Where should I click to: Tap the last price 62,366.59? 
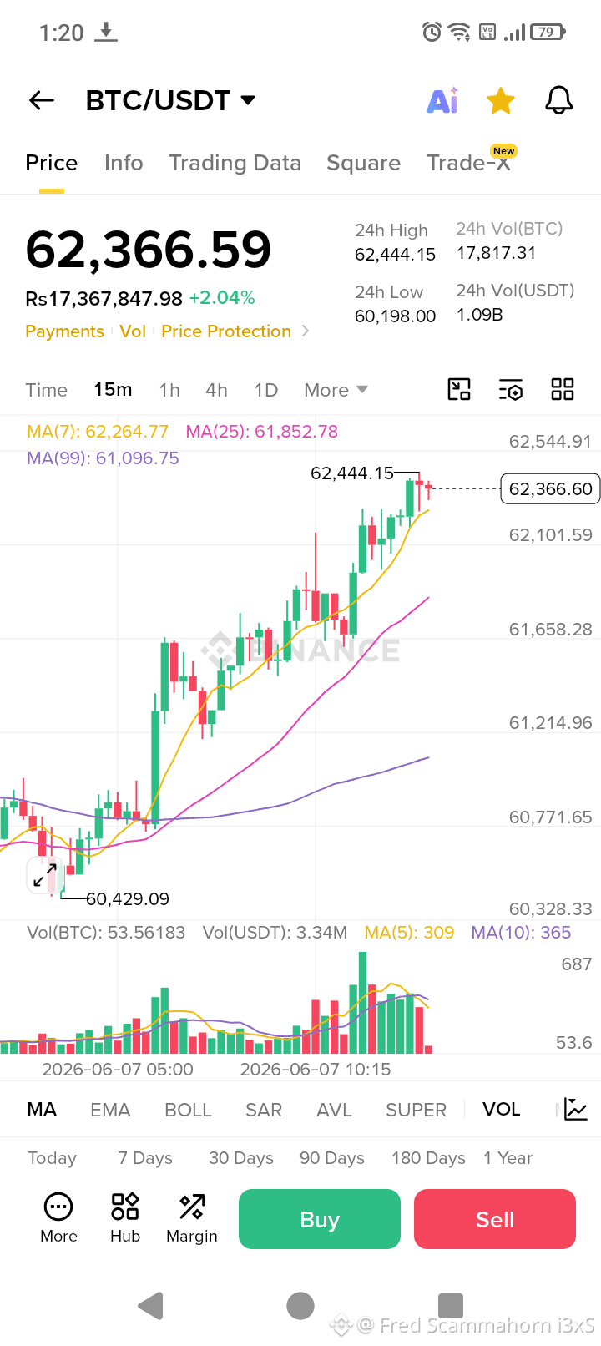(x=149, y=250)
